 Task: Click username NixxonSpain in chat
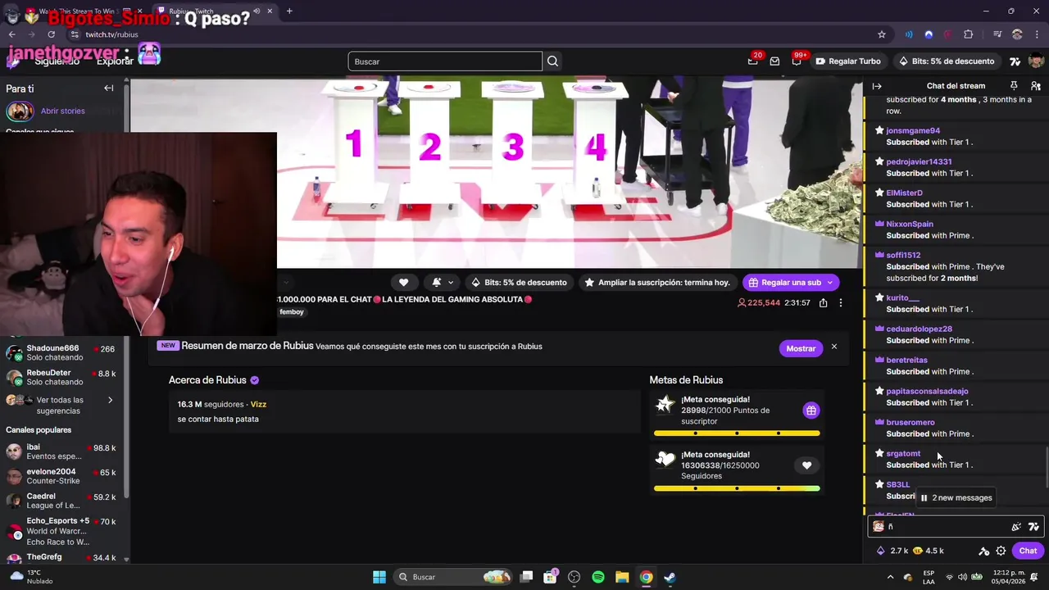coord(910,225)
